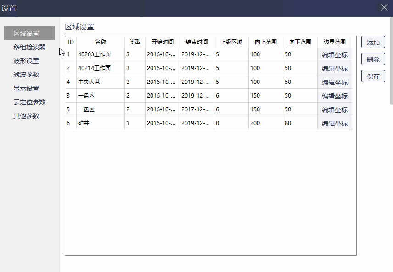This screenshot has width=393, height=272.
Task: Edit coordinates for 40214工作面 row
Action: point(334,68)
